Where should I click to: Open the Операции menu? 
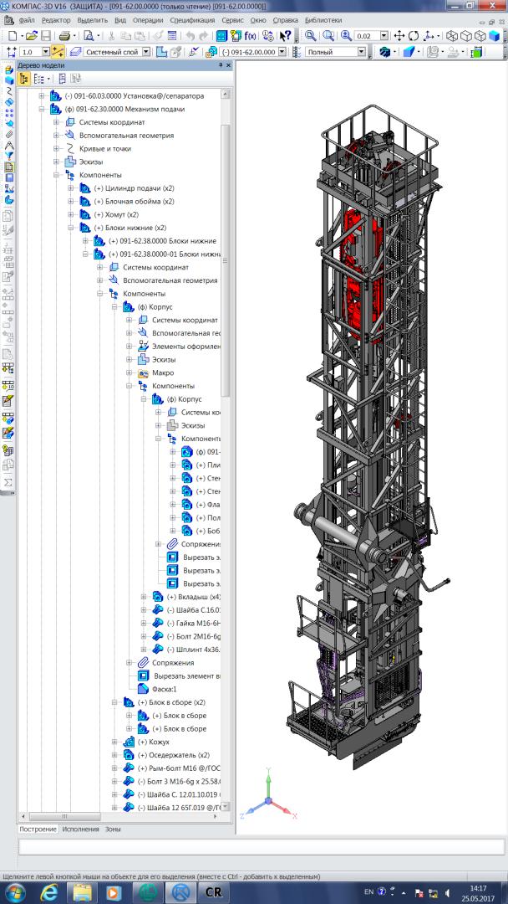[x=148, y=19]
